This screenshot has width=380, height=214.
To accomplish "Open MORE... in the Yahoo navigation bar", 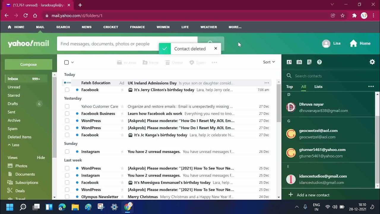I will (235, 27).
